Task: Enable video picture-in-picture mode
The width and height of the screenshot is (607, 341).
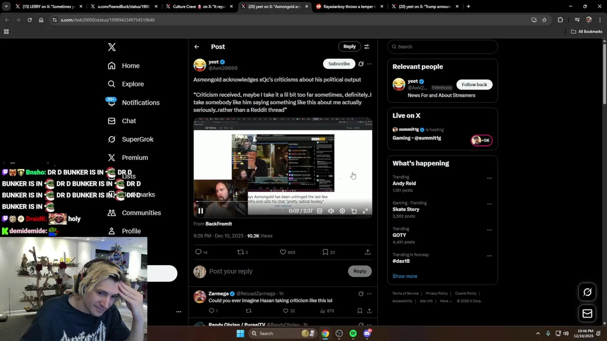Action: [x=354, y=211]
